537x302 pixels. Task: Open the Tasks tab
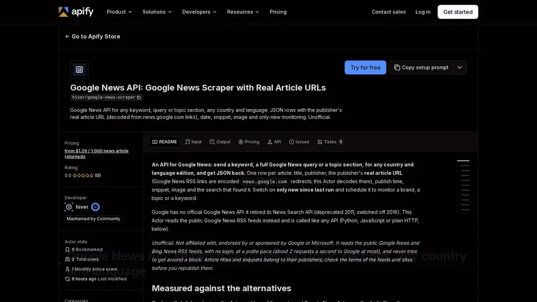pos(330,141)
